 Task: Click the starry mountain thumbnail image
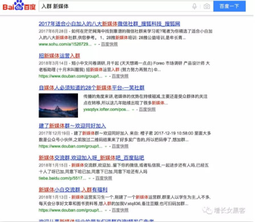58,106
